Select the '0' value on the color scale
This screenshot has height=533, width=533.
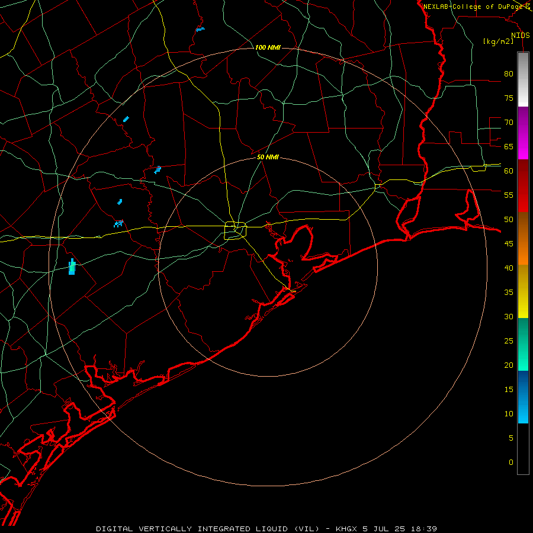511,463
